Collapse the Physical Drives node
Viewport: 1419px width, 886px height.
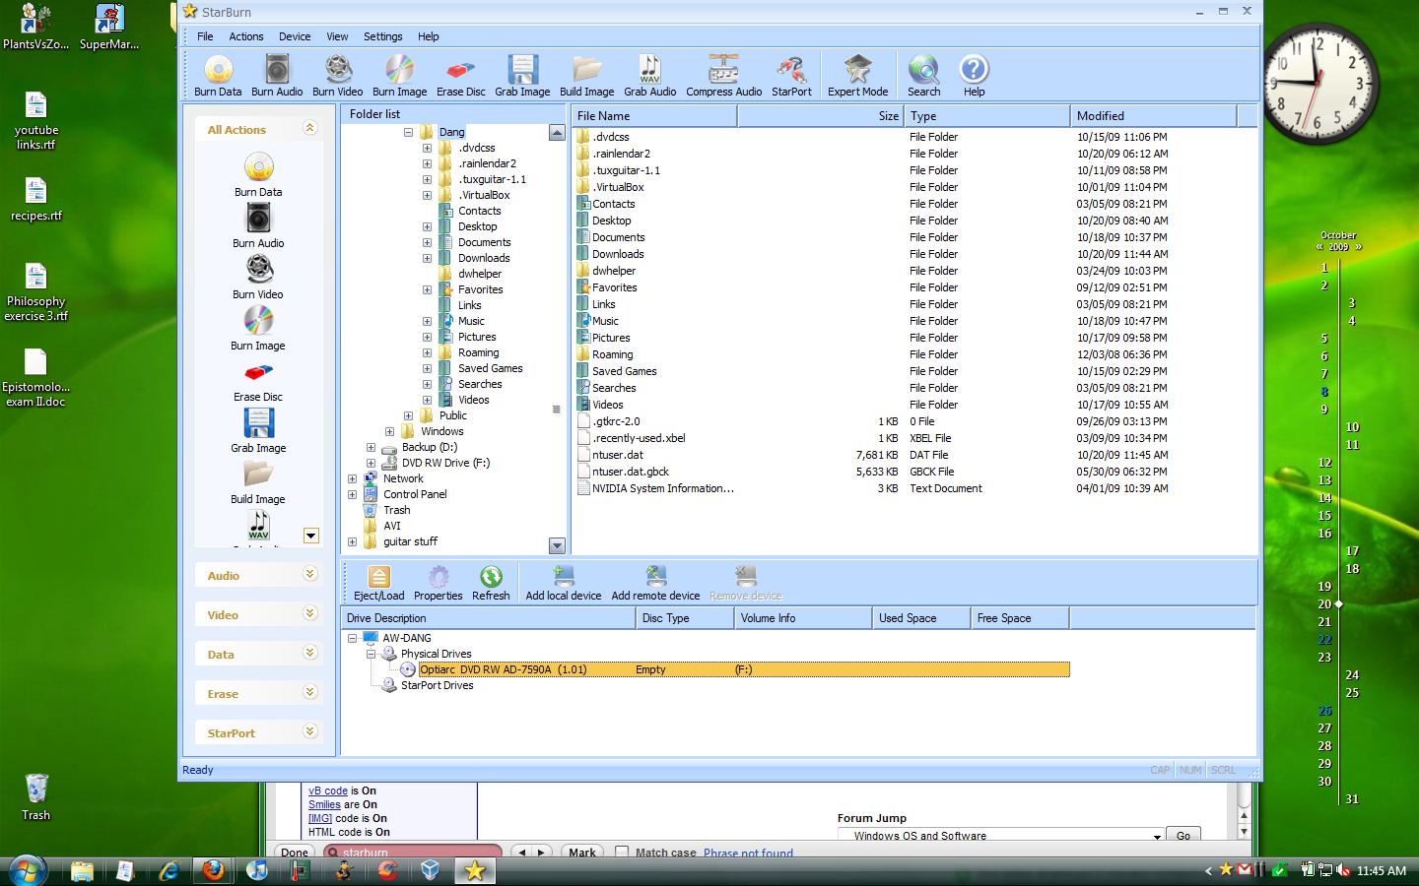[x=371, y=654]
